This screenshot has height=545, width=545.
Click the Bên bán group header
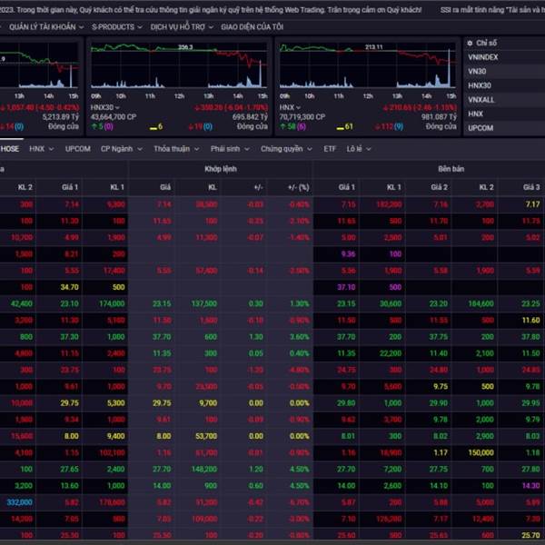[451, 169]
